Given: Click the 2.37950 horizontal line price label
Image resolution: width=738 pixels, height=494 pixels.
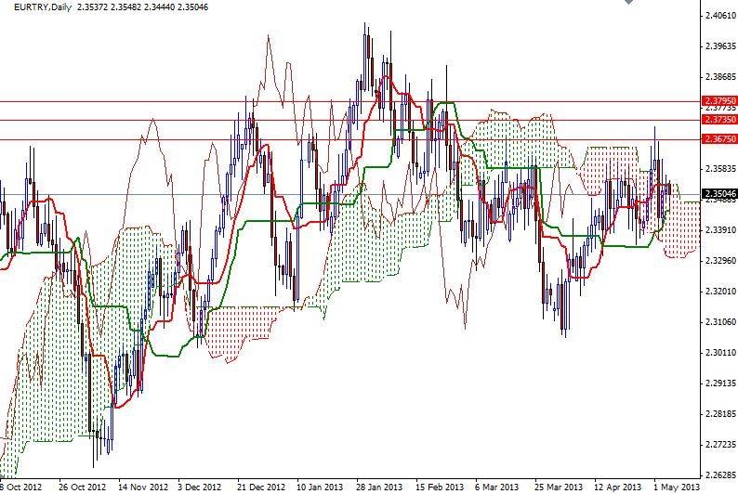Looking at the screenshot, I should click(x=719, y=100).
